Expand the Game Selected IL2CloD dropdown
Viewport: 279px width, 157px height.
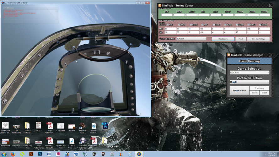[191, 39]
